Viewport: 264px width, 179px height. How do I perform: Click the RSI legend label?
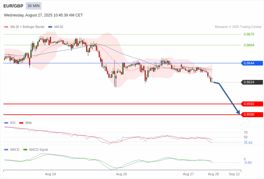coord(13,123)
